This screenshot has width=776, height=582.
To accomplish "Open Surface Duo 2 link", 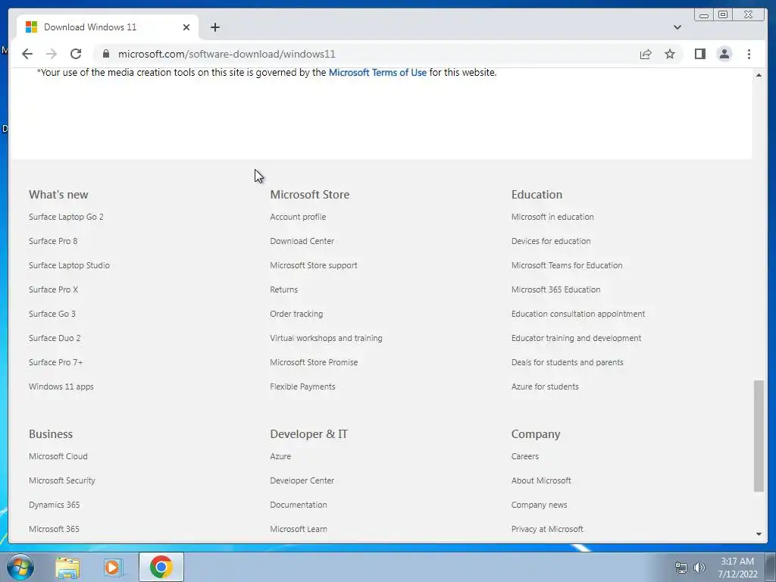I will [55, 338].
